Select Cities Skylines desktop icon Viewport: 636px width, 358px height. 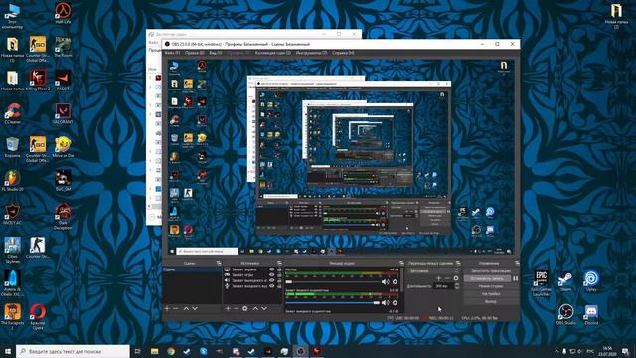[x=12, y=250]
